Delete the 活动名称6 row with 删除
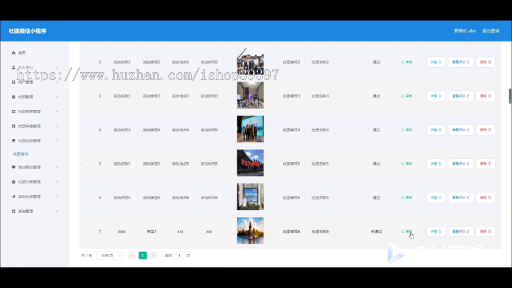This screenshot has height=288, width=512. coord(486,198)
